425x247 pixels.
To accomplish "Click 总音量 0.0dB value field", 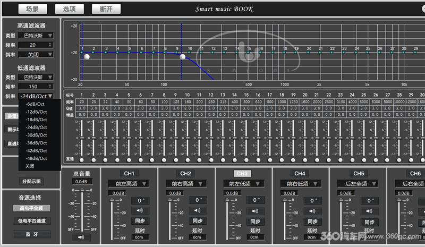I will (82, 182).
